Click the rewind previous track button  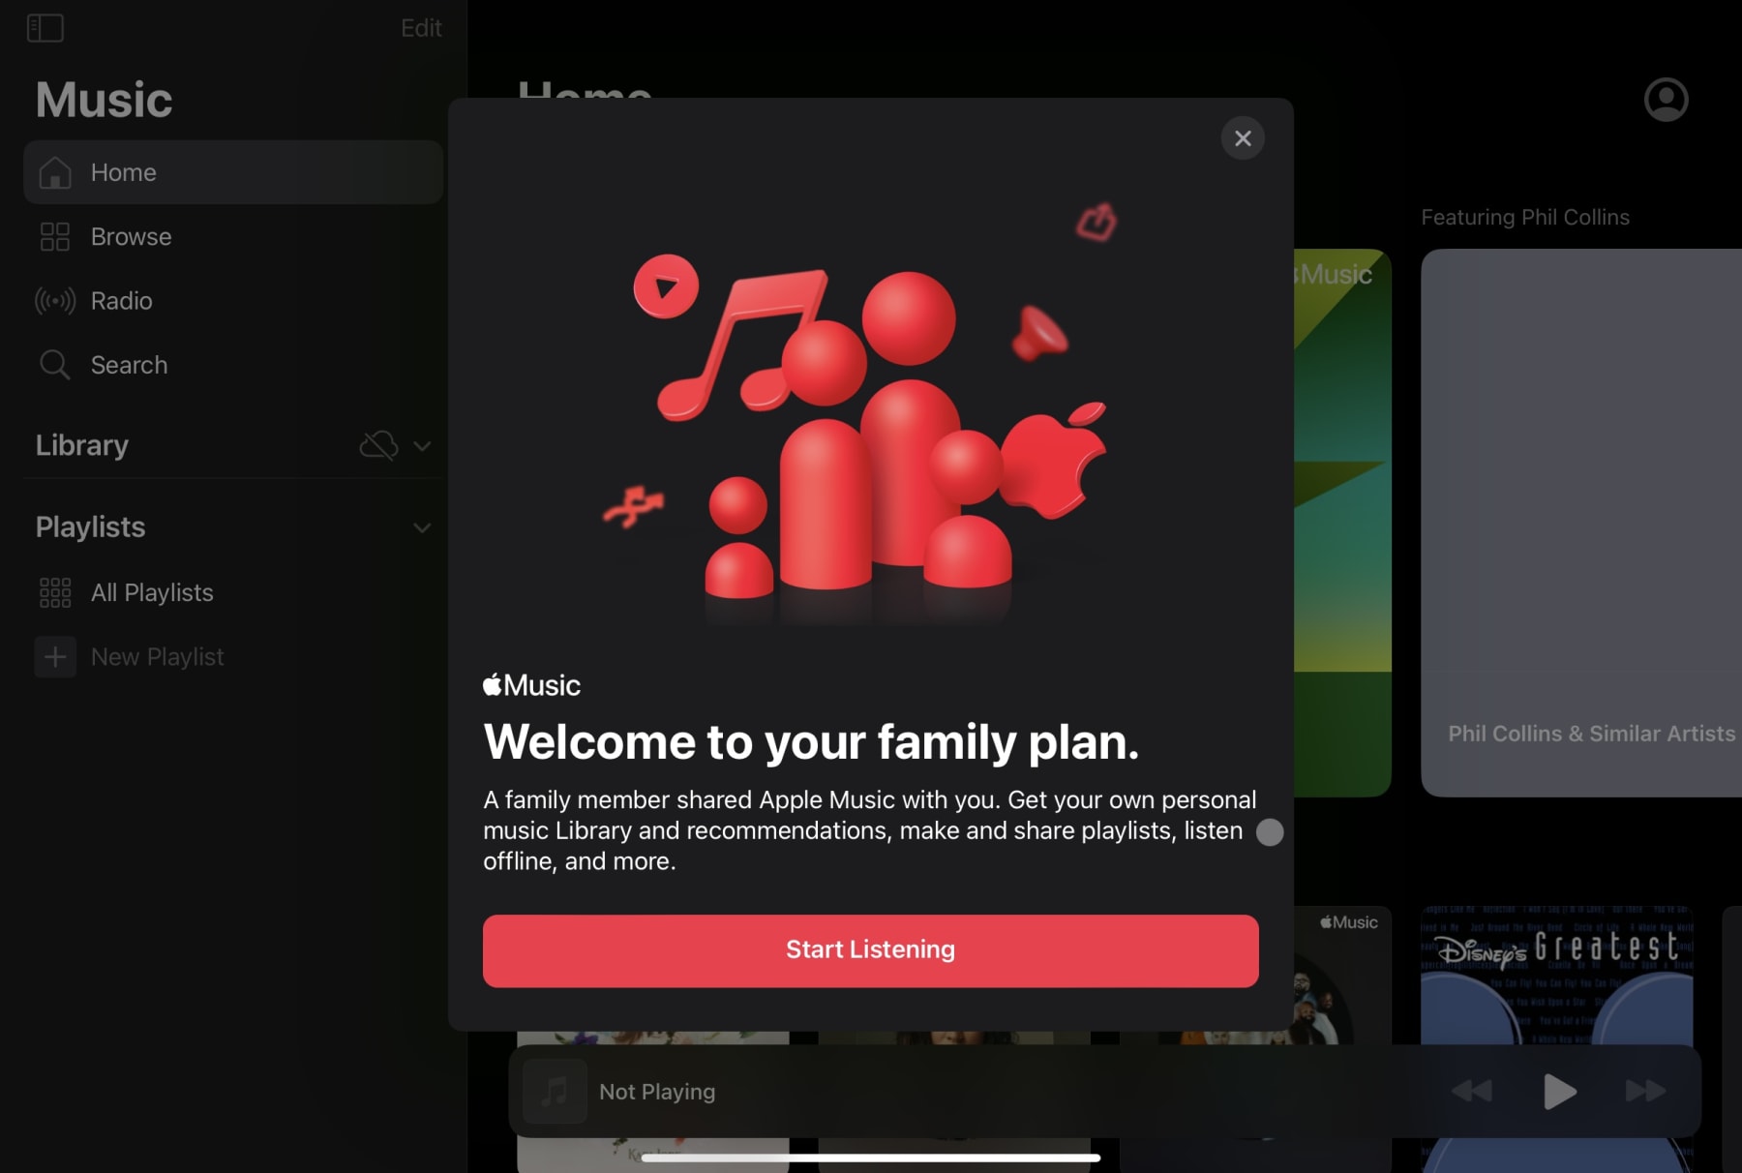(x=1472, y=1092)
